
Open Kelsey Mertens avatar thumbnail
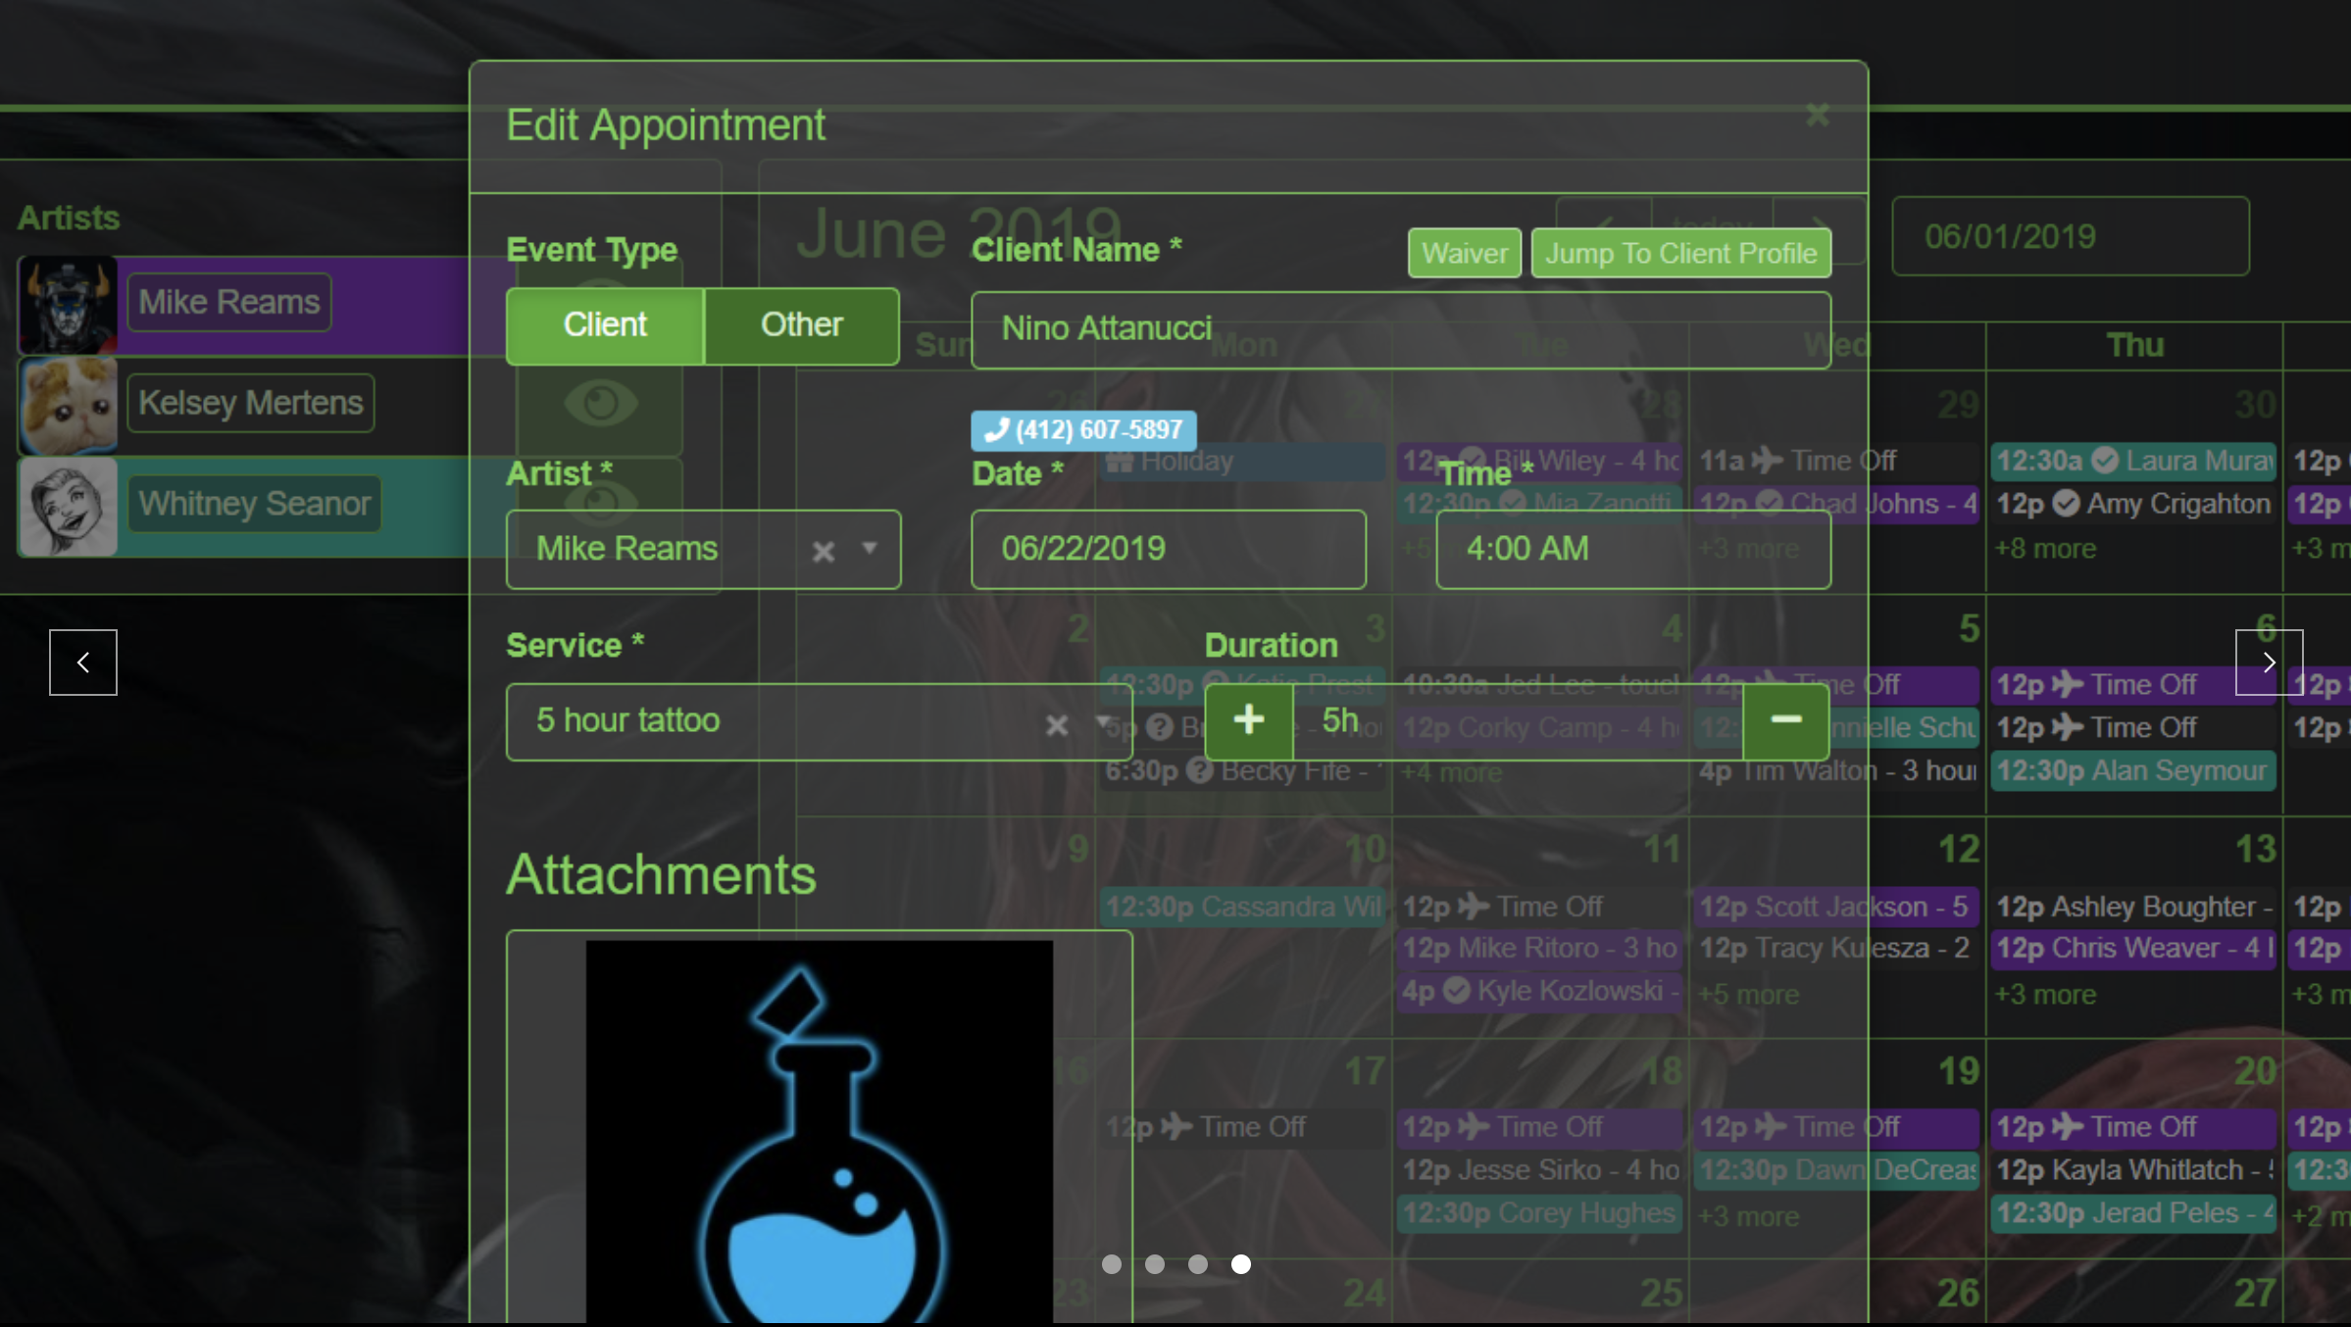tap(68, 406)
